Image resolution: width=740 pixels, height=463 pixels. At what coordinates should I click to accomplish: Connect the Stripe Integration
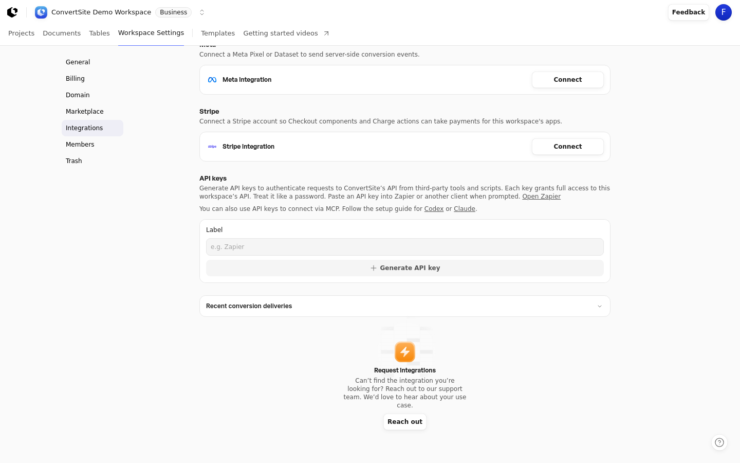coord(568,147)
